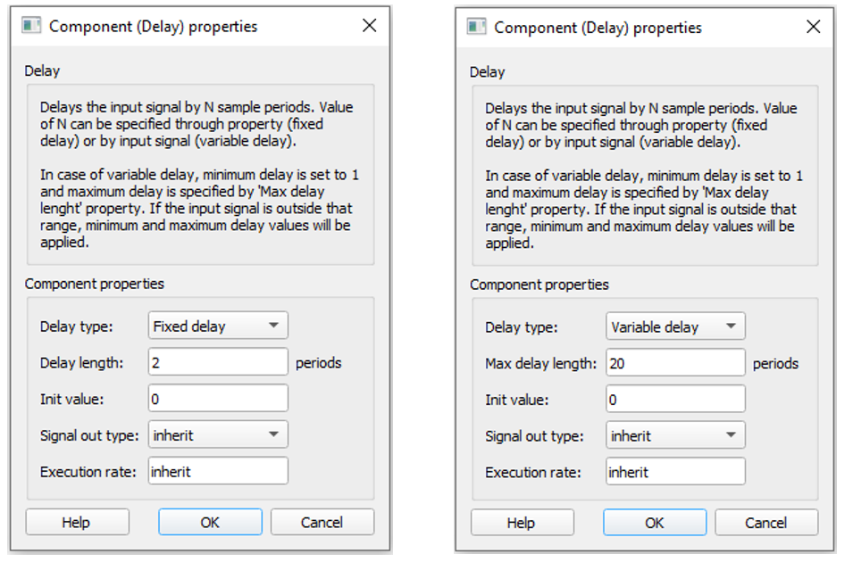Screen dimensions: 853x562
Task: Select Execution rate field in right dialog
Action: (x=675, y=472)
